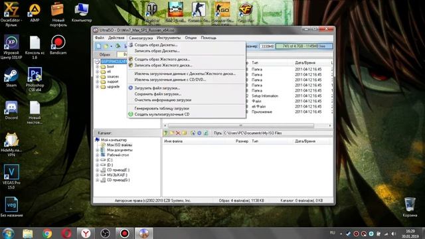Click the Путь path field
Screen dimensions: 425x239
(278, 133)
